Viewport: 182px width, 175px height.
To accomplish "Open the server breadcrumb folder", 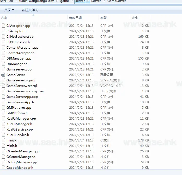I will (80, 1).
